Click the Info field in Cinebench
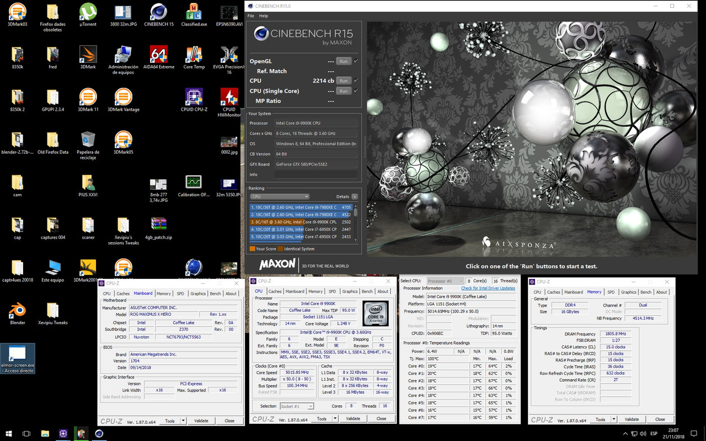Image resolution: width=706 pixels, height=441 pixels. [x=315, y=174]
